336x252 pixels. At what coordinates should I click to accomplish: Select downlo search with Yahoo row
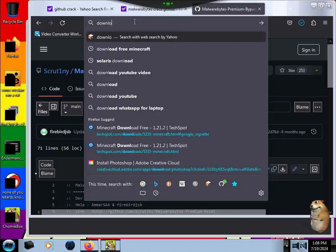coord(176,37)
